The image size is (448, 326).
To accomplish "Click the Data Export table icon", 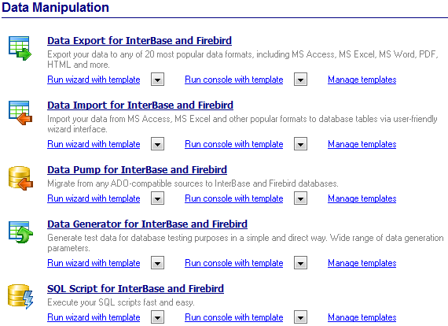I will [x=20, y=48].
